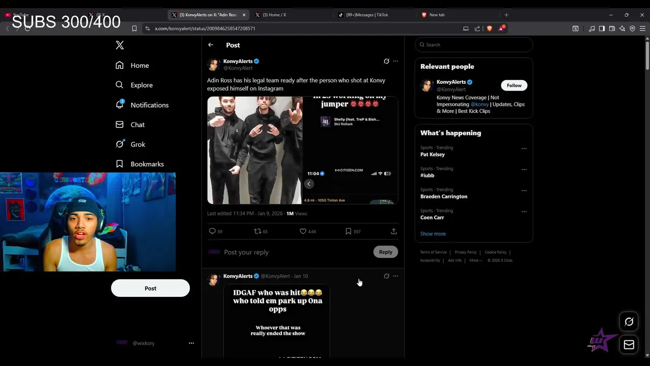Click Show more under What's happening
The height and width of the screenshot is (366, 650).
click(x=433, y=234)
